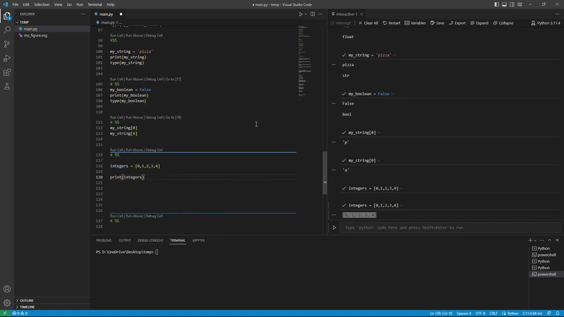Image resolution: width=564 pixels, height=317 pixels.
Task: Click Run Cell above line 116
Action: 117,150
